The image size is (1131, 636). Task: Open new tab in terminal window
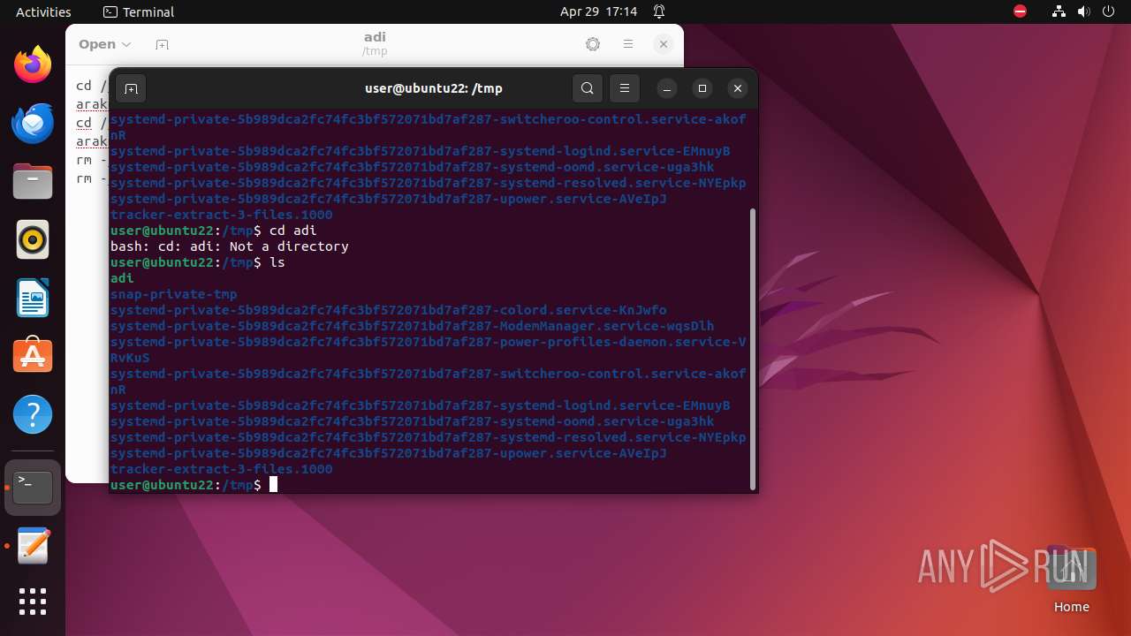[131, 88]
